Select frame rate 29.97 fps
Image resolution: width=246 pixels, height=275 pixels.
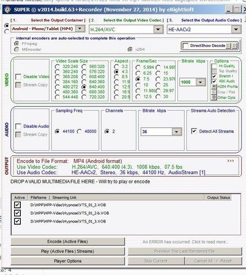[x=158, y=90]
